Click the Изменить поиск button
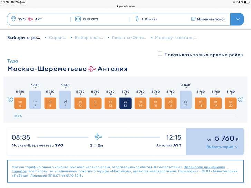The width and height of the screenshot is (251, 188). 211,19
